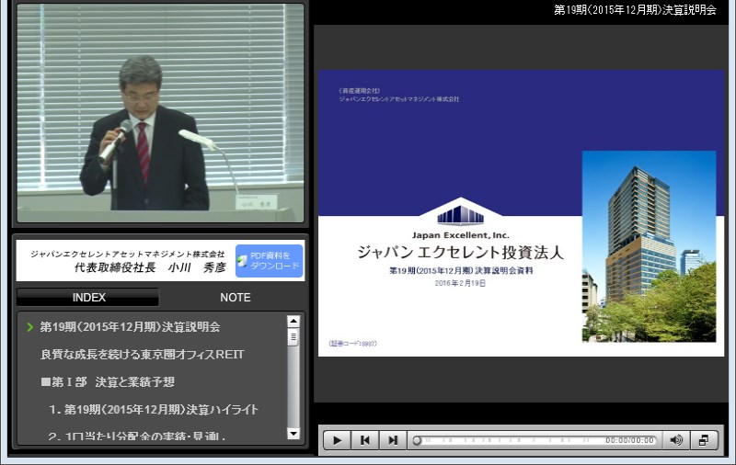Select index item 1. 第19期決算ハイライト
Viewport: 736px width, 465px height.
point(154,409)
